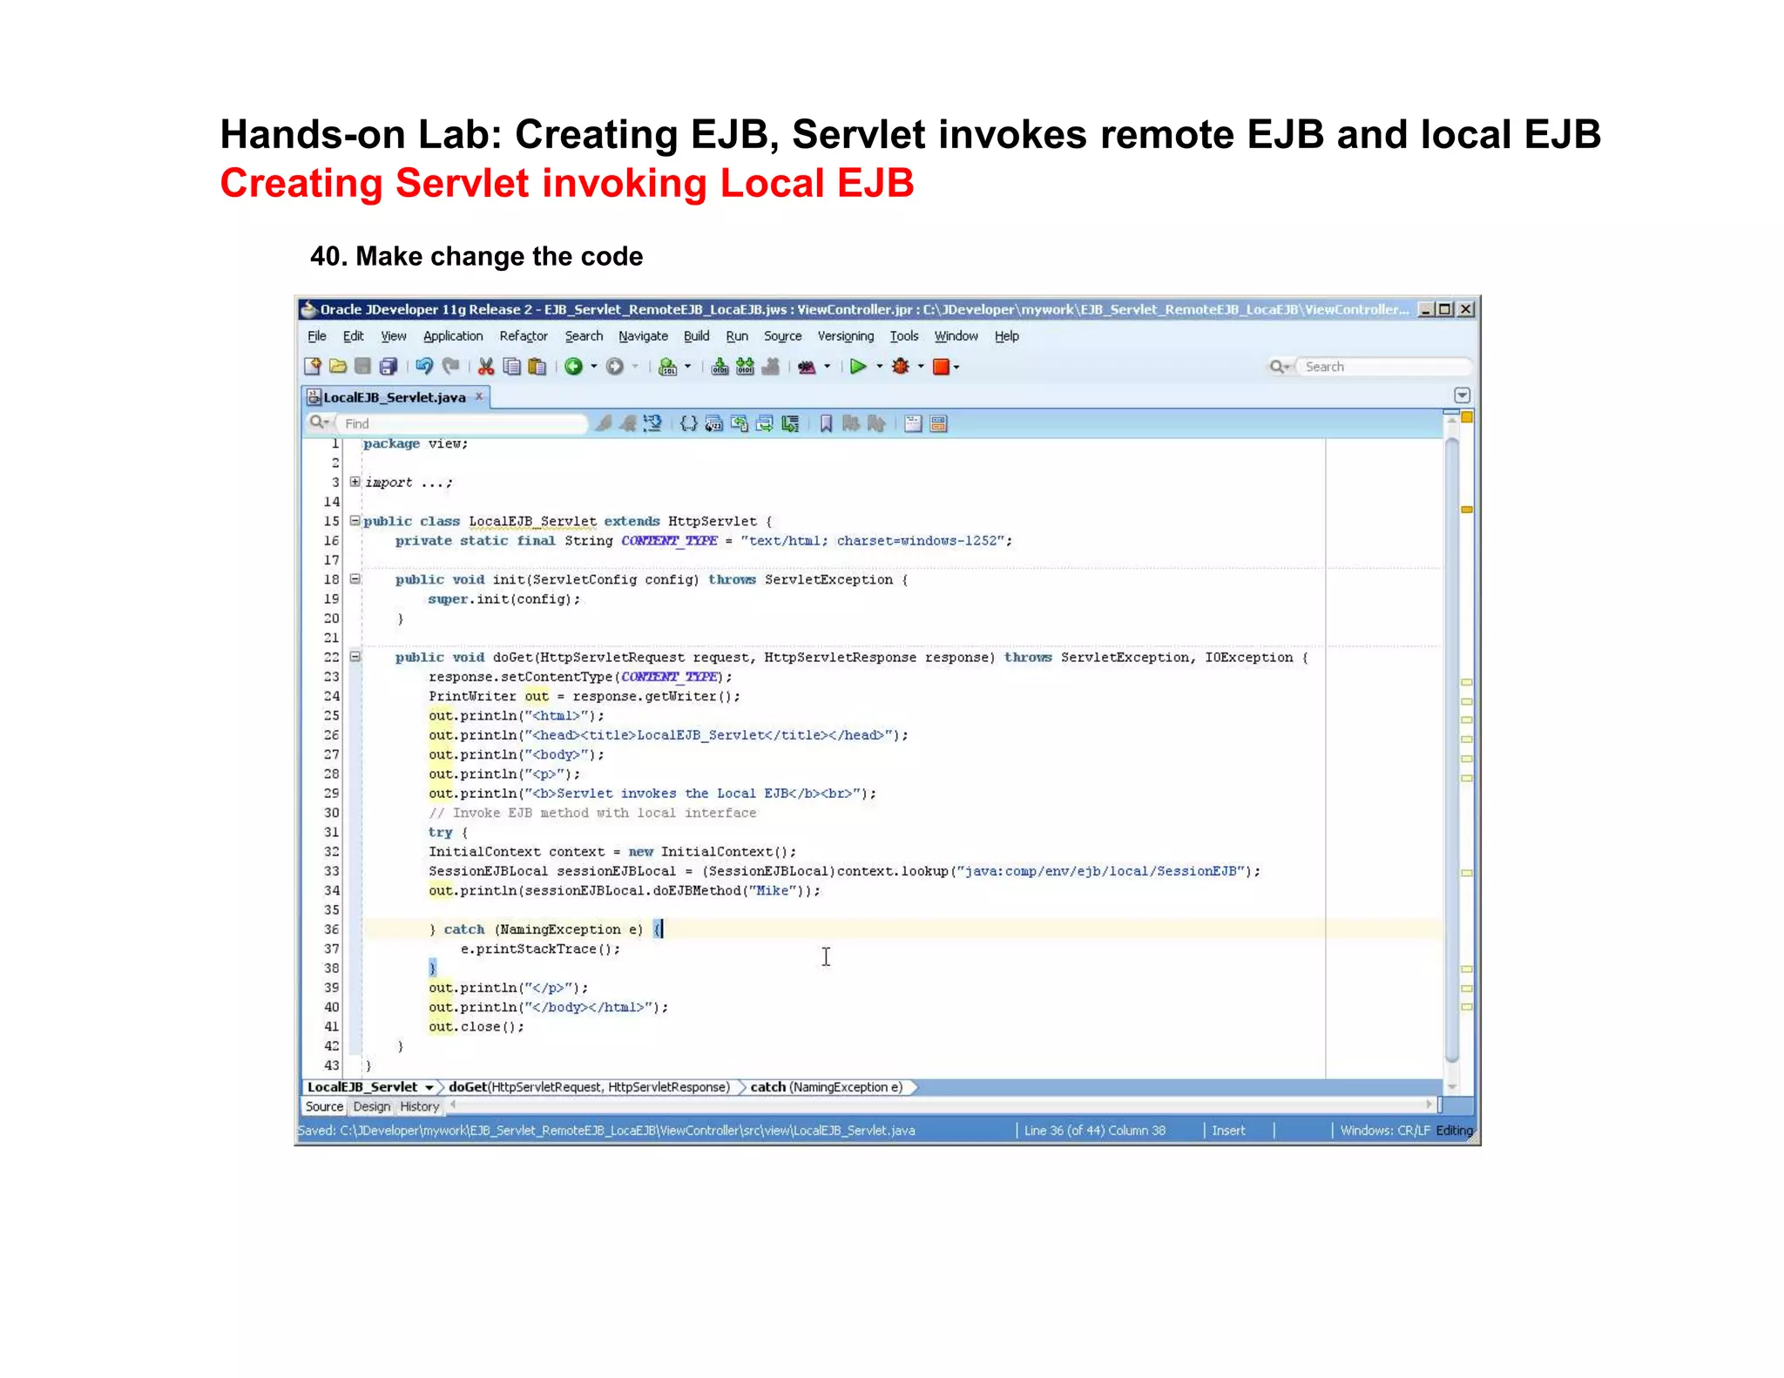This screenshot has width=1784, height=1378.
Task: Click the doGet breadcrumb in the status path
Action: point(589,1087)
